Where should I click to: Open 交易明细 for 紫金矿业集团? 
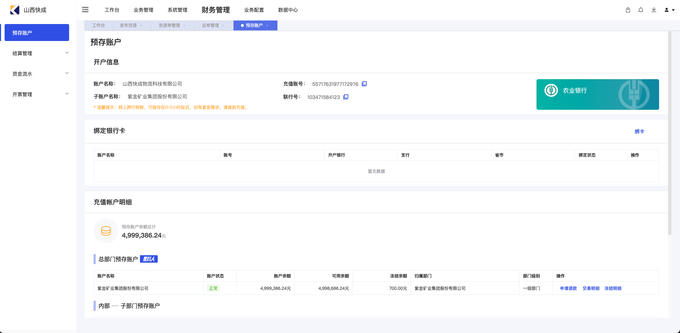(x=591, y=288)
